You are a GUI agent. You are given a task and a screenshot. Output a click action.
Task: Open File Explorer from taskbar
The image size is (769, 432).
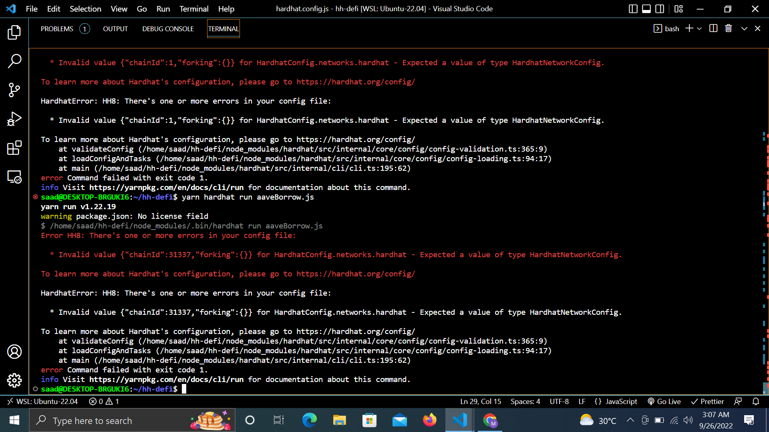(x=339, y=420)
